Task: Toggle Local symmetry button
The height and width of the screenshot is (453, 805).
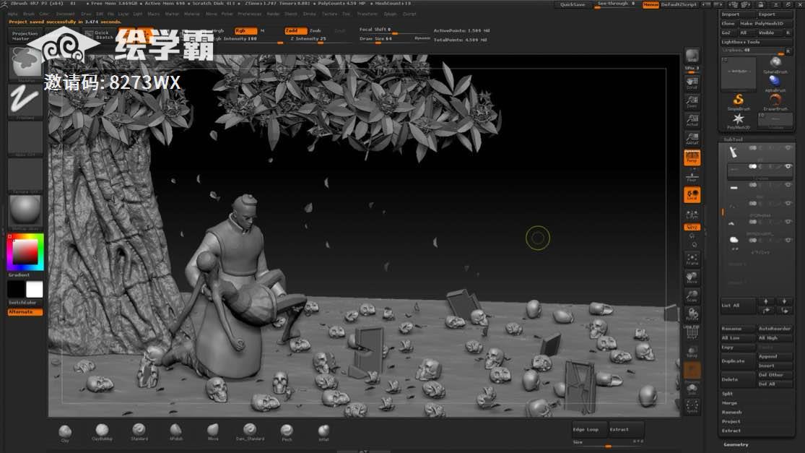Action: [x=692, y=194]
